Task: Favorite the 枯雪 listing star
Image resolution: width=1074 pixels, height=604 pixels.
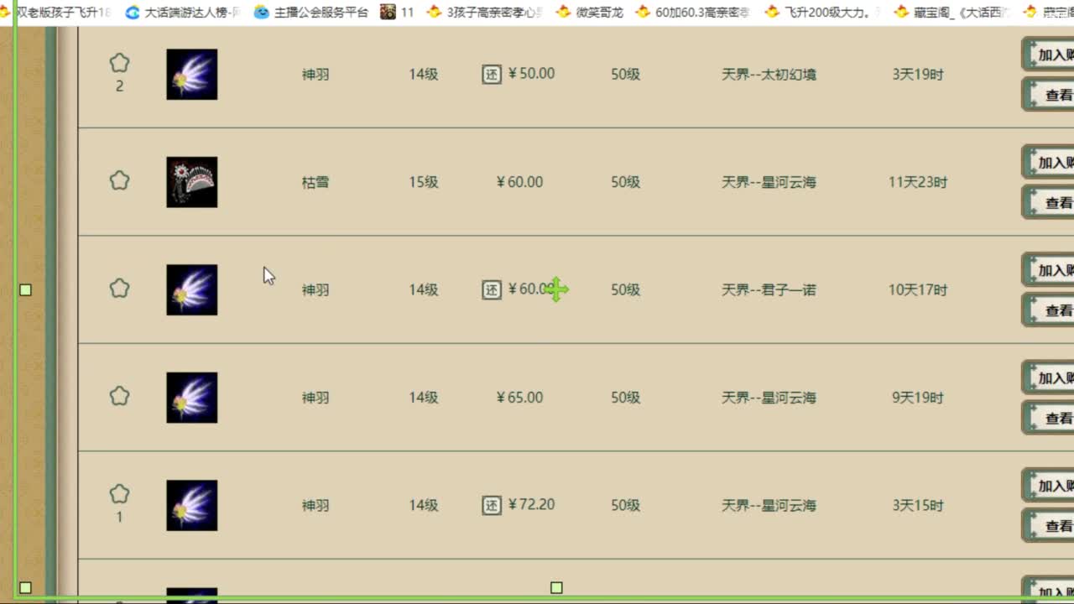Action: point(119,180)
